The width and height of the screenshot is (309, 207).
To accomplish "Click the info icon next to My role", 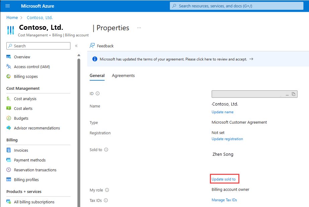I will tap(107, 190).
